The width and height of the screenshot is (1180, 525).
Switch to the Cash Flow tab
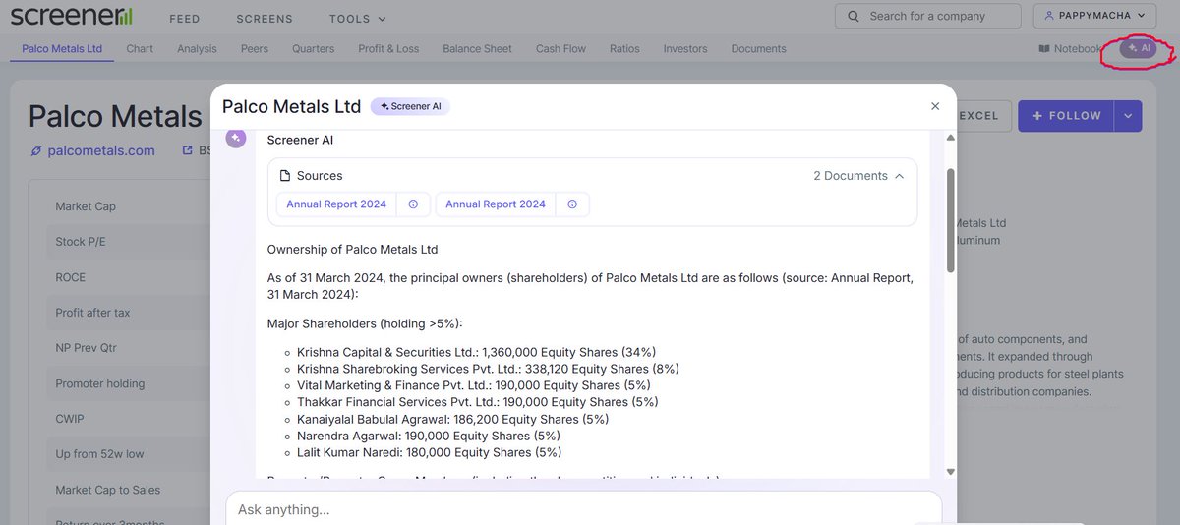click(x=560, y=48)
